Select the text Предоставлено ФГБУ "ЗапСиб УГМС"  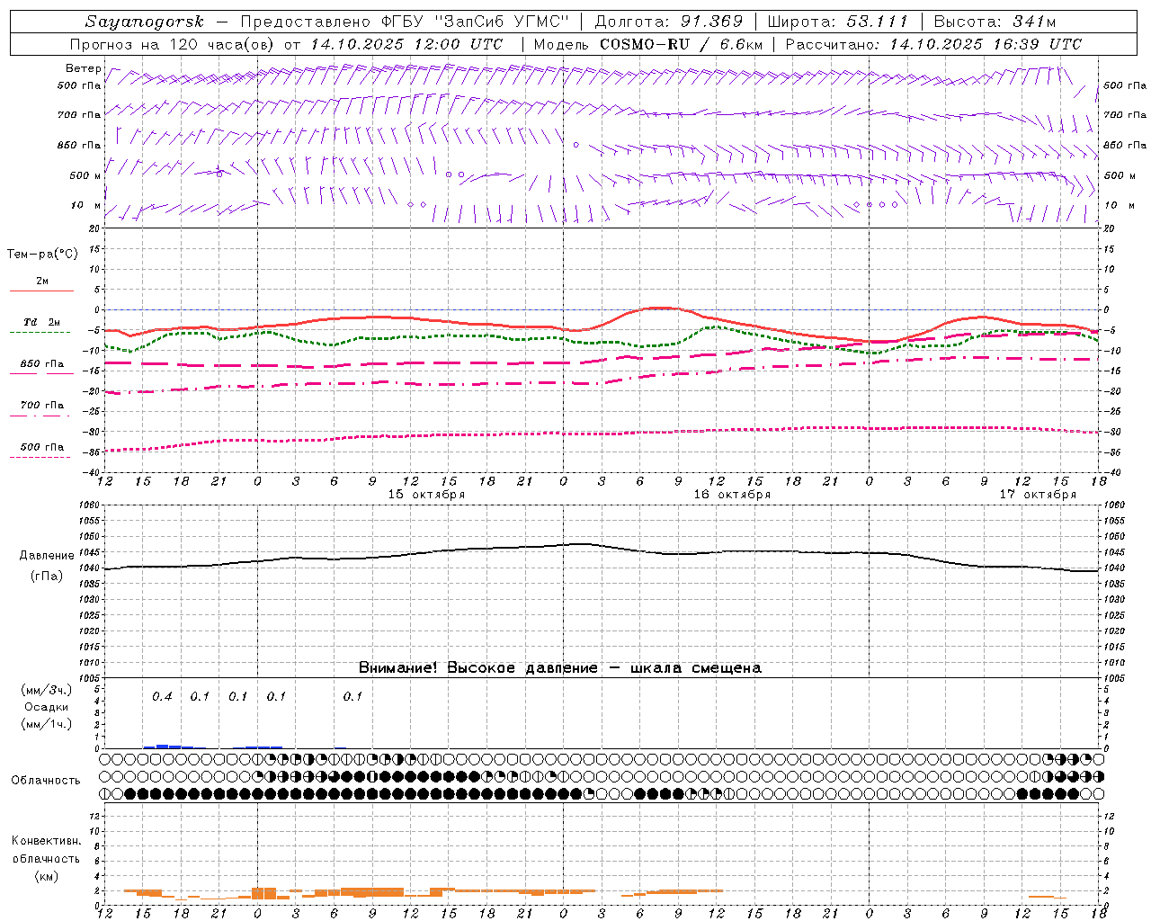coord(405,22)
